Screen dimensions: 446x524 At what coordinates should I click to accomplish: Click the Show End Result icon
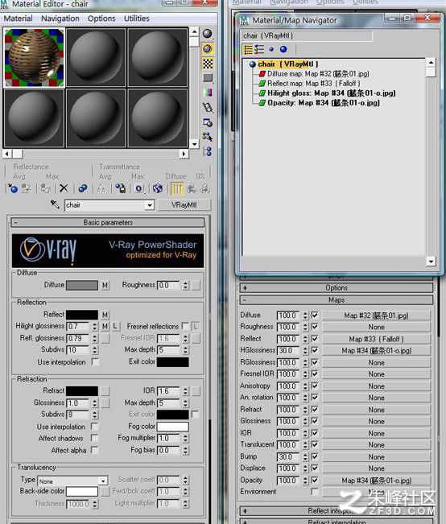(177, 188)
